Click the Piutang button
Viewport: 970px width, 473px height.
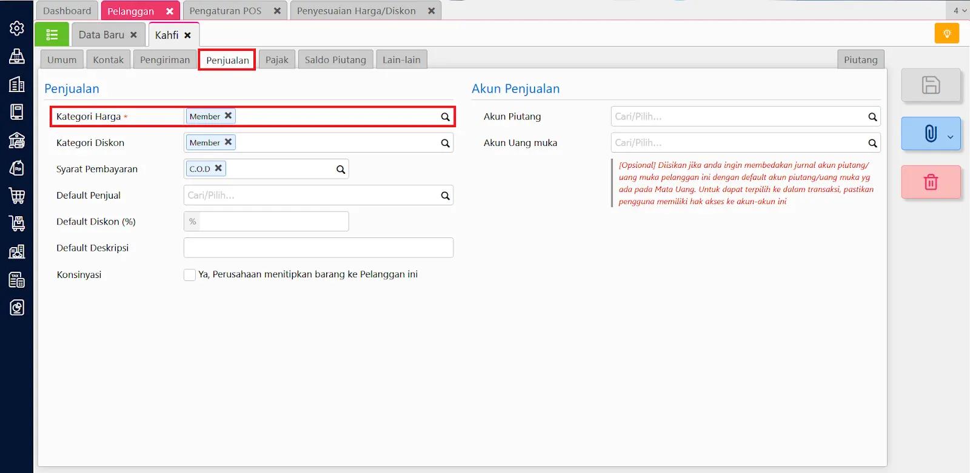click(x=860, y=60)
